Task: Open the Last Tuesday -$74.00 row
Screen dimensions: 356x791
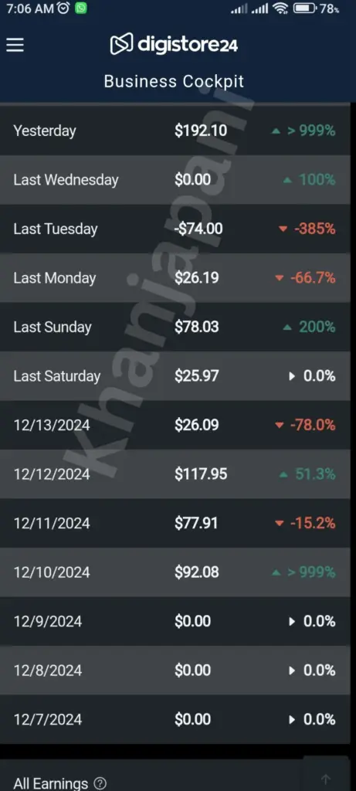Action: (x=175, y=229)
